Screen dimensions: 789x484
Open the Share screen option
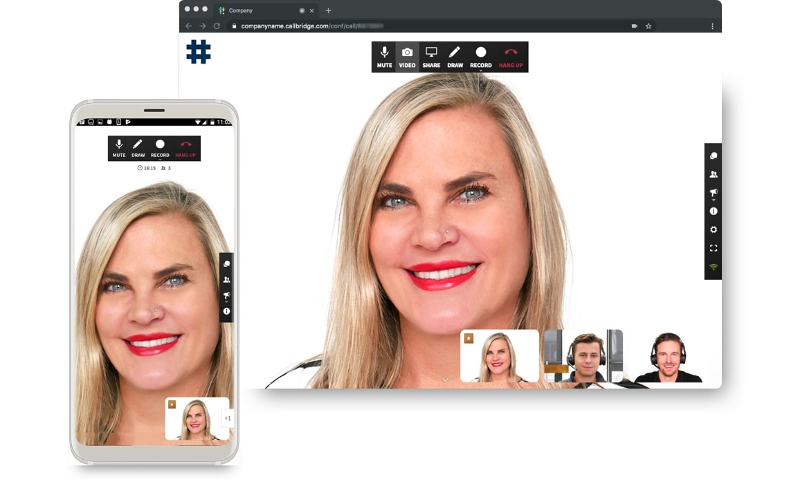point(431,54)
